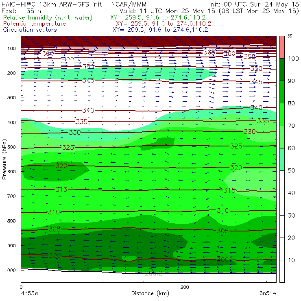Click the '299.2' minimum value label

click(x=154, y=273)
